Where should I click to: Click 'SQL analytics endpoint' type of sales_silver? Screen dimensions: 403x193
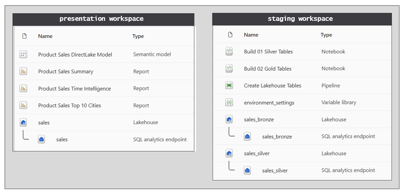(x=348, y=170)
